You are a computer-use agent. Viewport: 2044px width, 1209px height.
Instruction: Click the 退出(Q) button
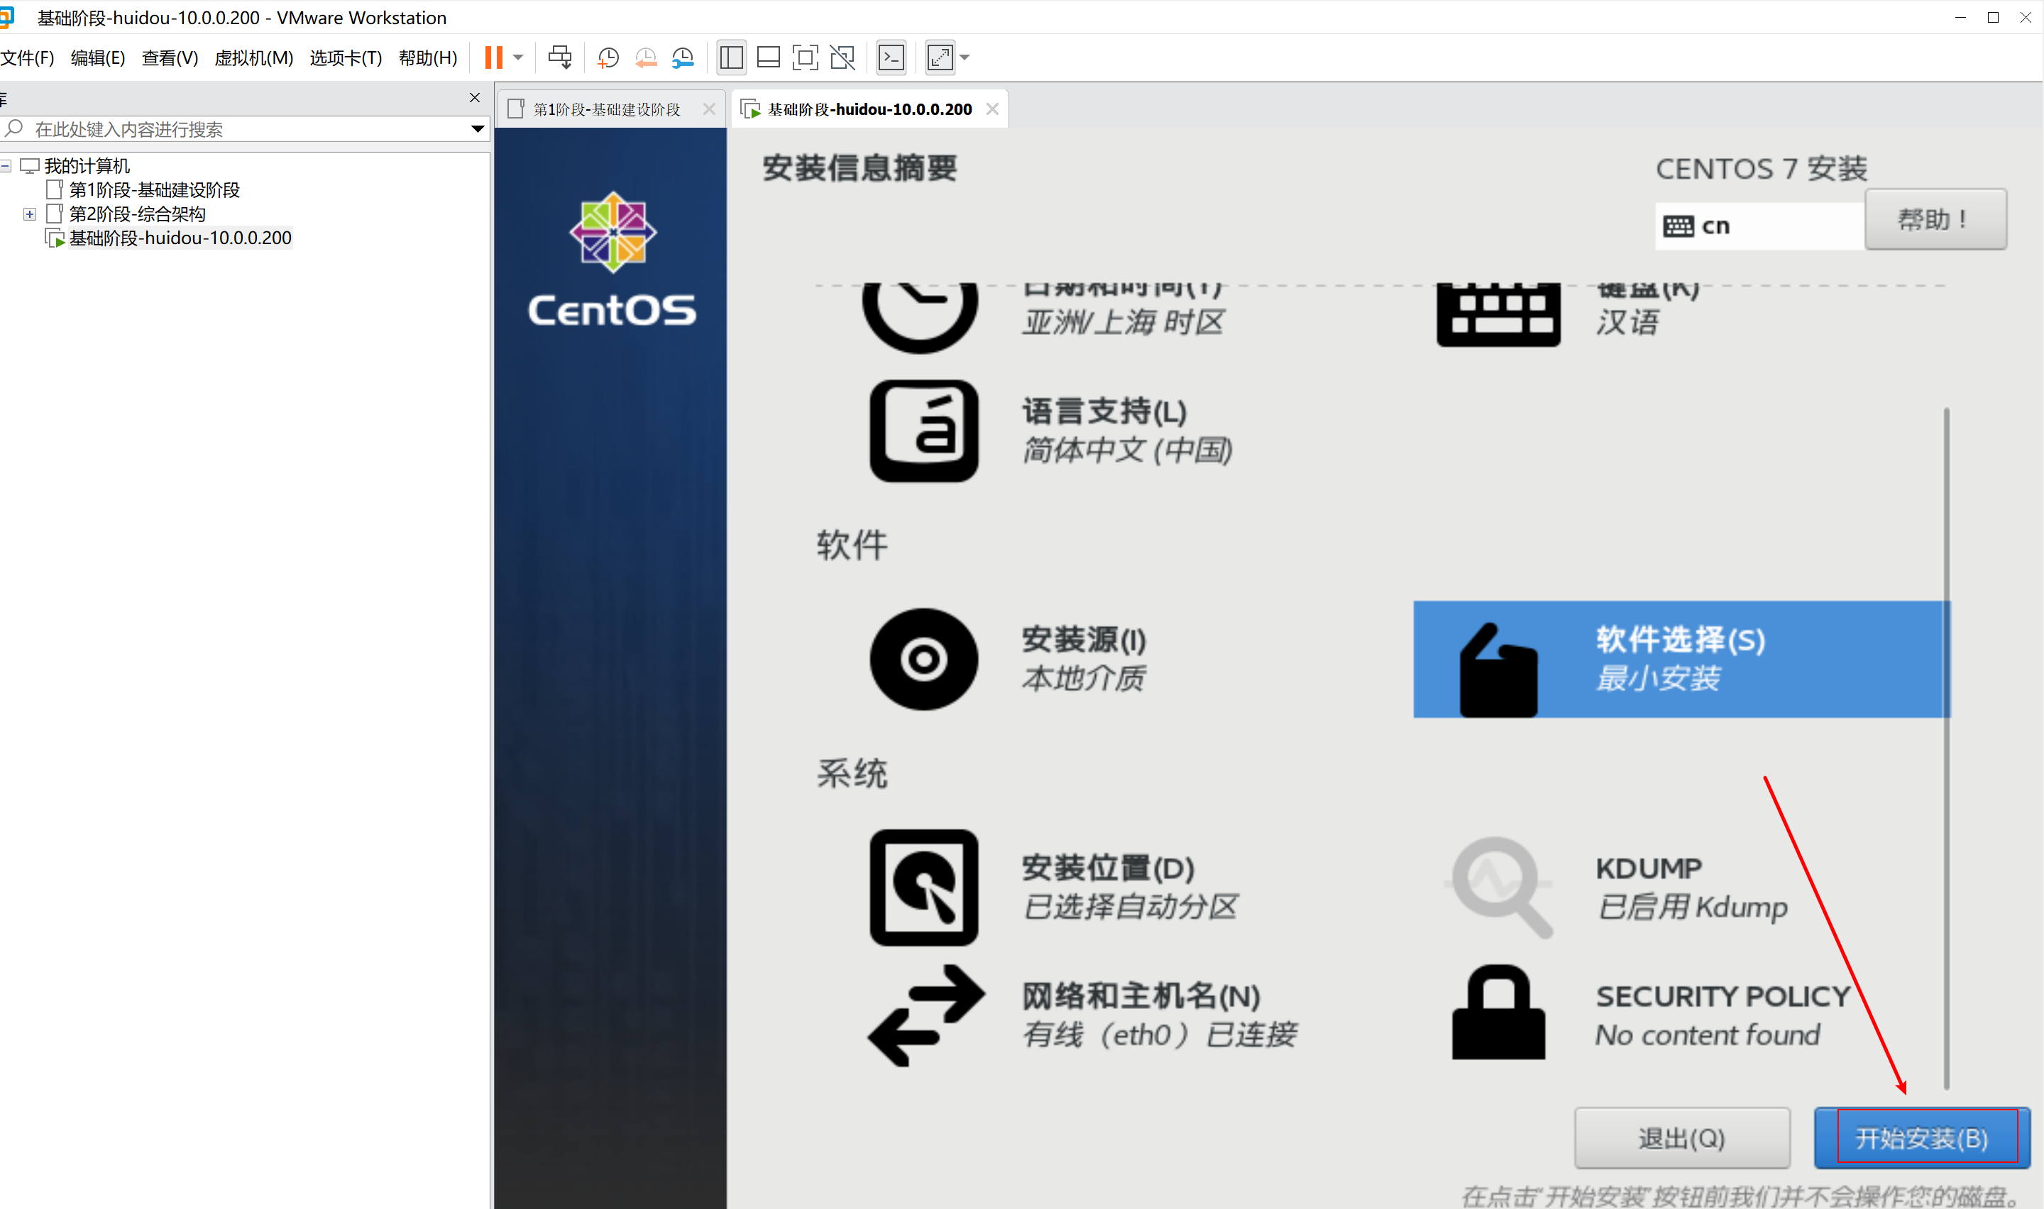[1681, 1137]
